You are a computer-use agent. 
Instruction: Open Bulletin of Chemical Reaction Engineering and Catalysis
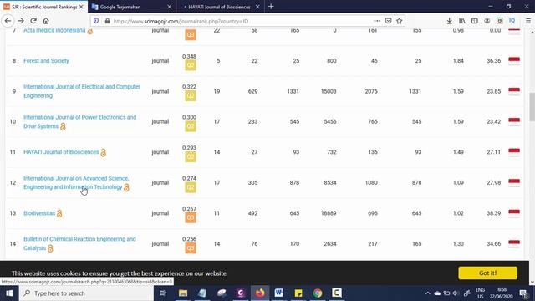point(79,243)
